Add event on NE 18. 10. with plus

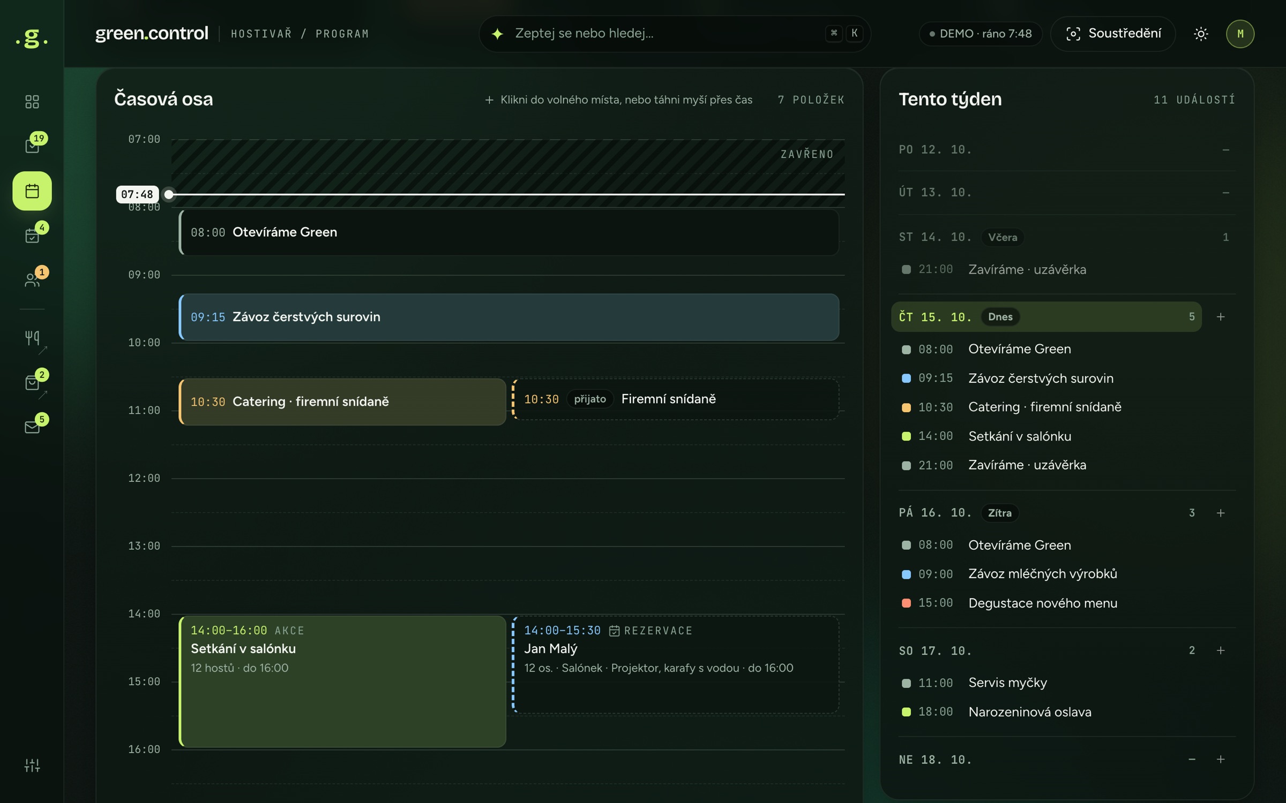click(x=1221, y=759)
